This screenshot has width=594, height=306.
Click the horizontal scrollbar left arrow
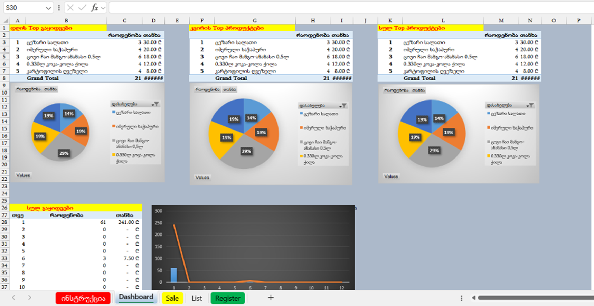(474, 298)
